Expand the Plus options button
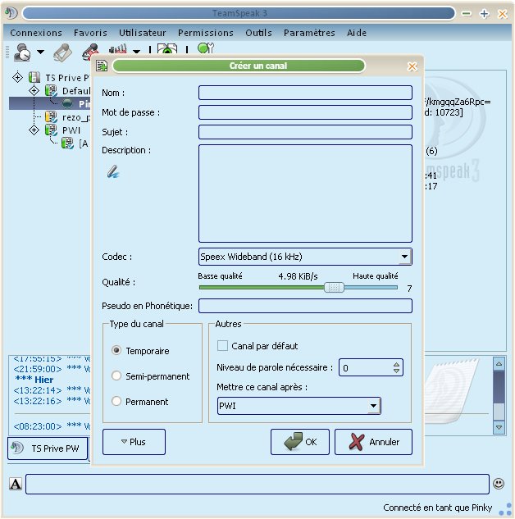The width and height of the screenshot is (515, 519). pyautogui.click(x=134, y=442)
